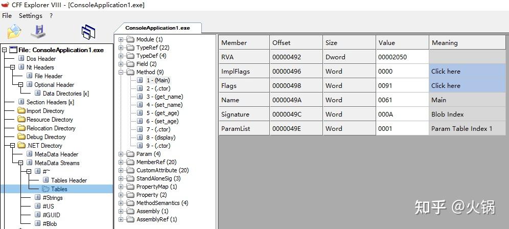Click the Import Directory folder icon
The width and height of the screenshot is (509, 229).
pos(21,111)
